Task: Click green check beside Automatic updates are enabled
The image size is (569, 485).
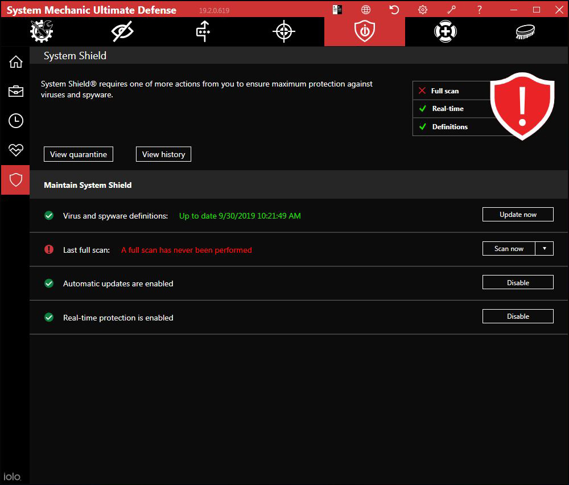Action: [x=49, y=283]
